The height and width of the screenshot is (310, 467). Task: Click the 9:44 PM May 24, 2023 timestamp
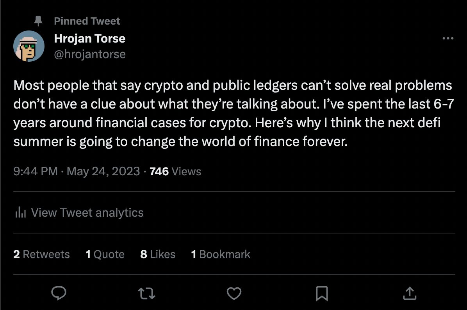(x=77, y=171)
